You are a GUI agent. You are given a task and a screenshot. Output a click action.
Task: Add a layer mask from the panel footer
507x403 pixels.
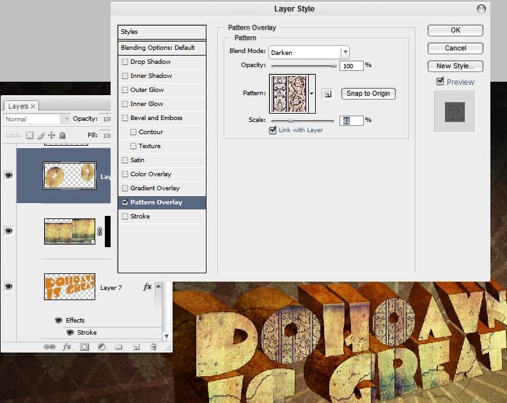[84, 347]
